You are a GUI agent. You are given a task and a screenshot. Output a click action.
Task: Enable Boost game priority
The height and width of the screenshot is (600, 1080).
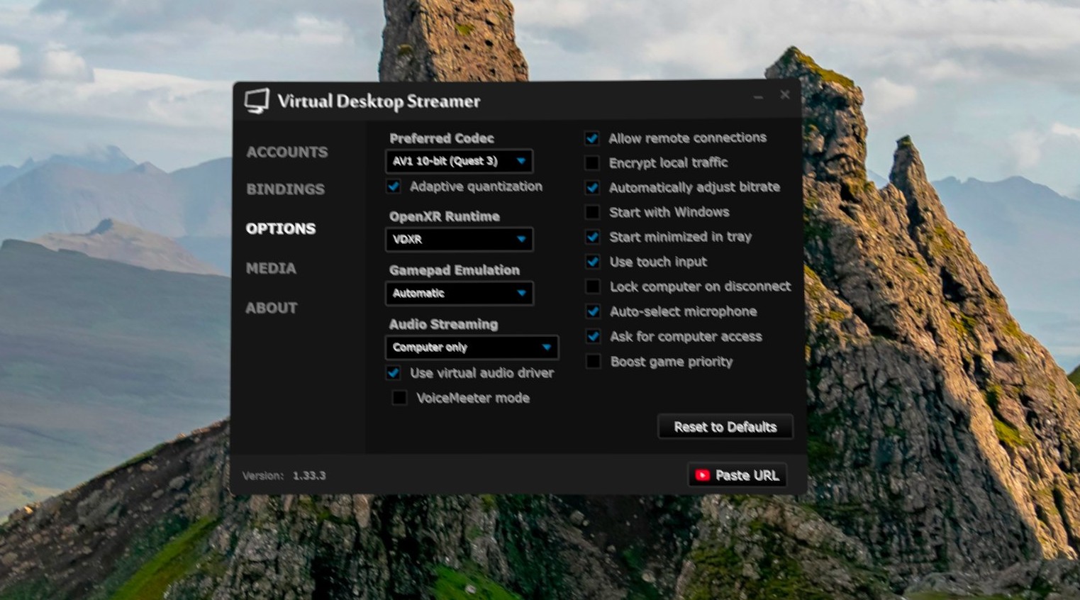tap(594, 362)
